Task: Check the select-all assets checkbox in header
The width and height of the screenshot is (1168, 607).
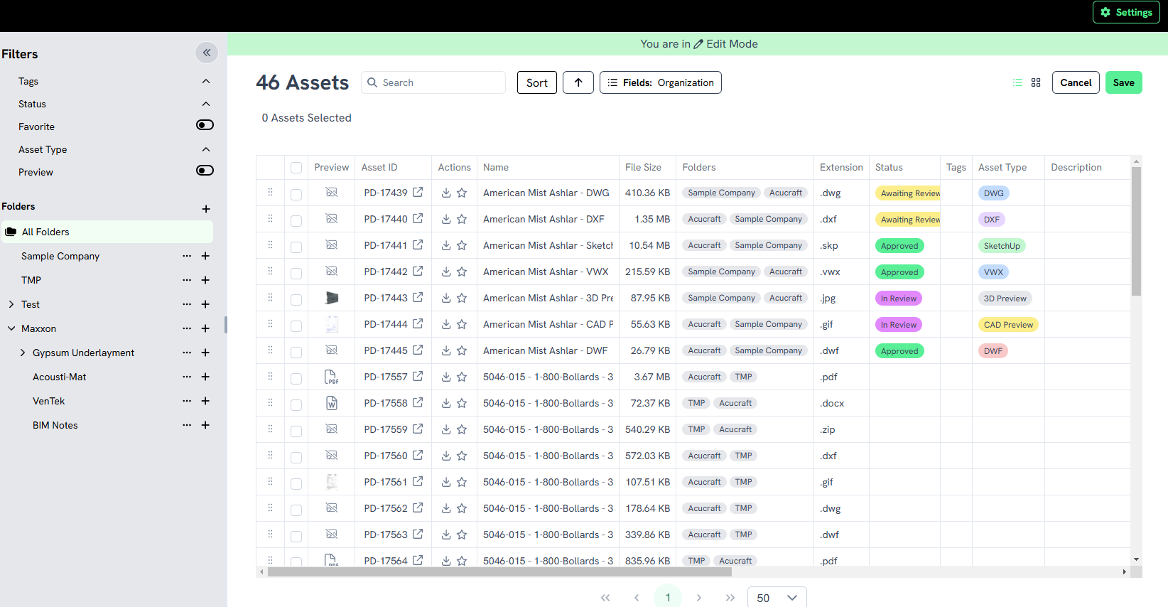Action: coord(296,168)
